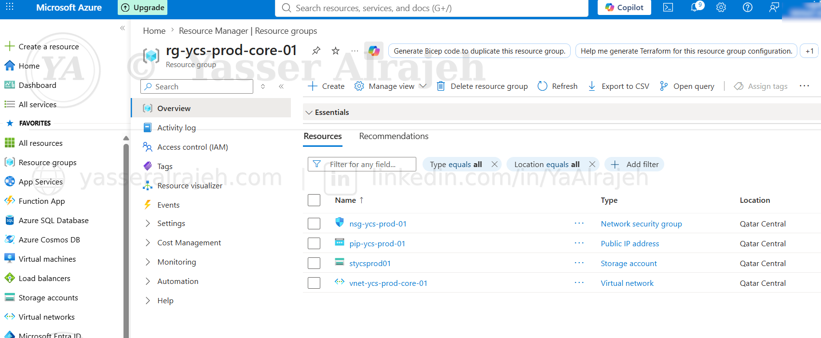
Task: Click the Resource visualizer icon
Action: pos(148,185)
